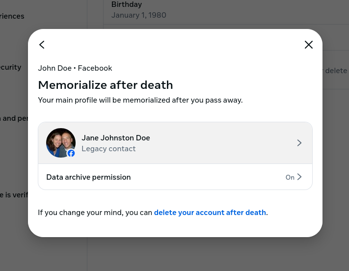Click the "John Doe • Facebook" account label
This screenshot has height=271, width=349.
[x=75, y=68]
